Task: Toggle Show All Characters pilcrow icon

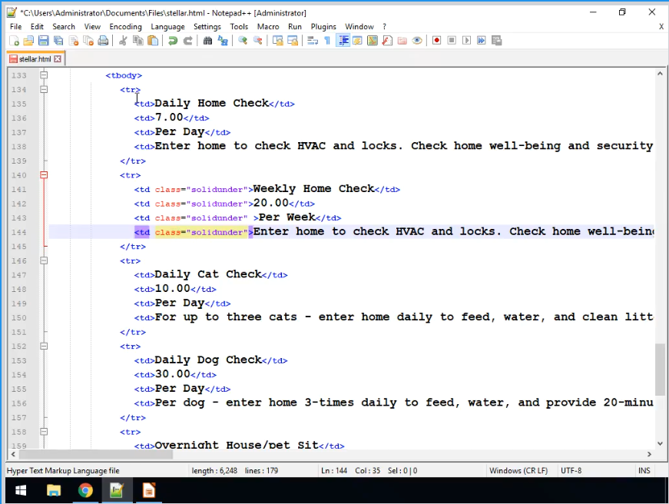Action: click(x=327, y=41)
